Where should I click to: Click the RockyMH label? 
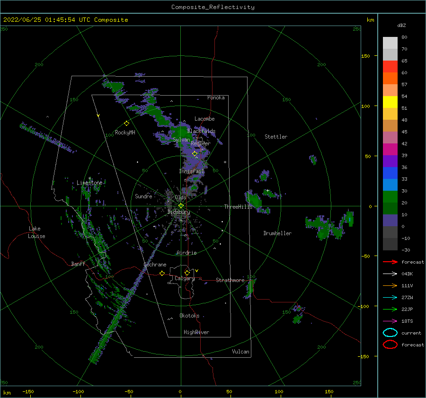click(125, 133)
